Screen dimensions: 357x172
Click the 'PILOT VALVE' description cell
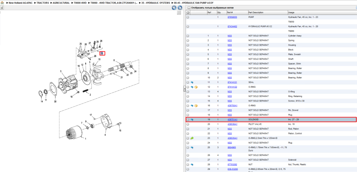[x=255, y=124]
